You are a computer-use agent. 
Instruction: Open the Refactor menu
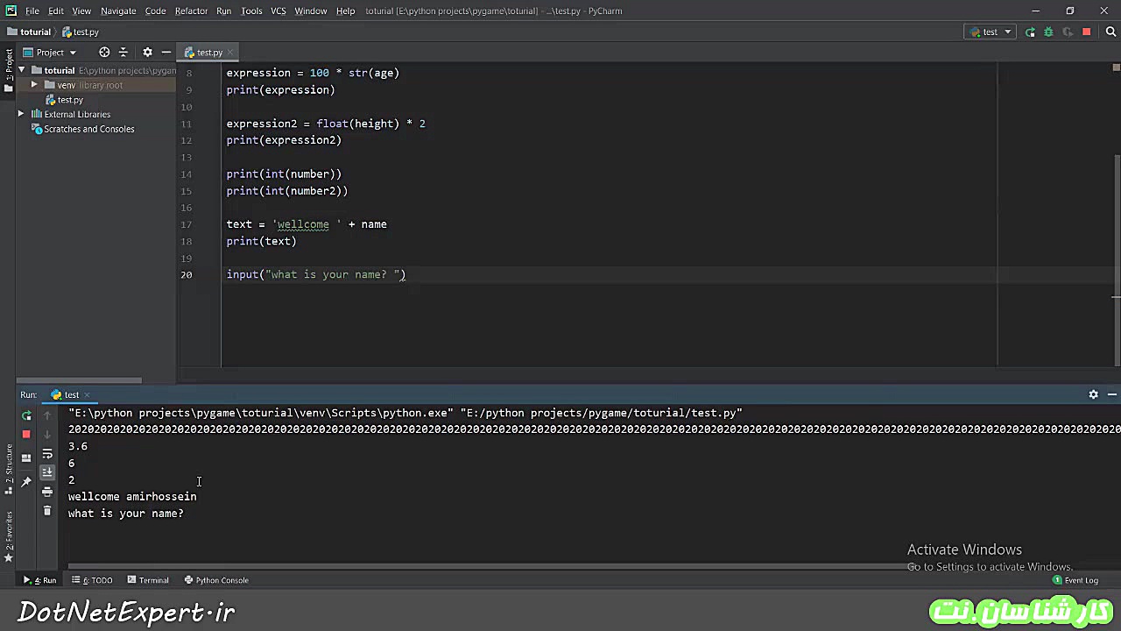(191, 11)
